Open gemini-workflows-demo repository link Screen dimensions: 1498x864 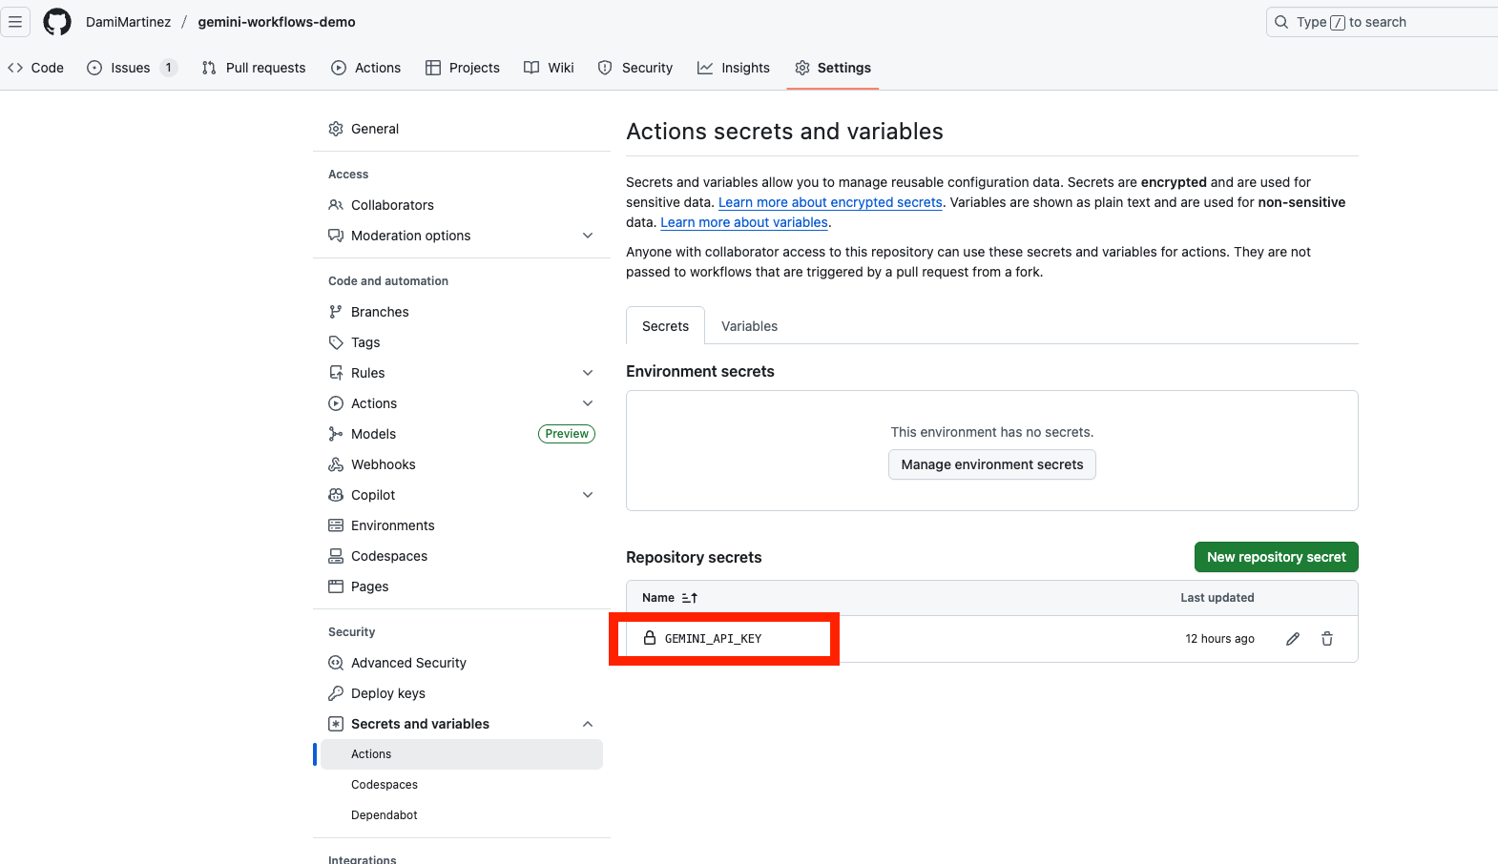tap(277, 22)
